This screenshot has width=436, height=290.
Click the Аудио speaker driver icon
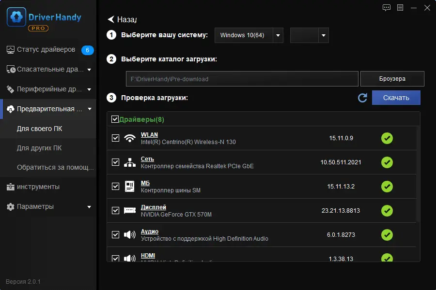129,235
